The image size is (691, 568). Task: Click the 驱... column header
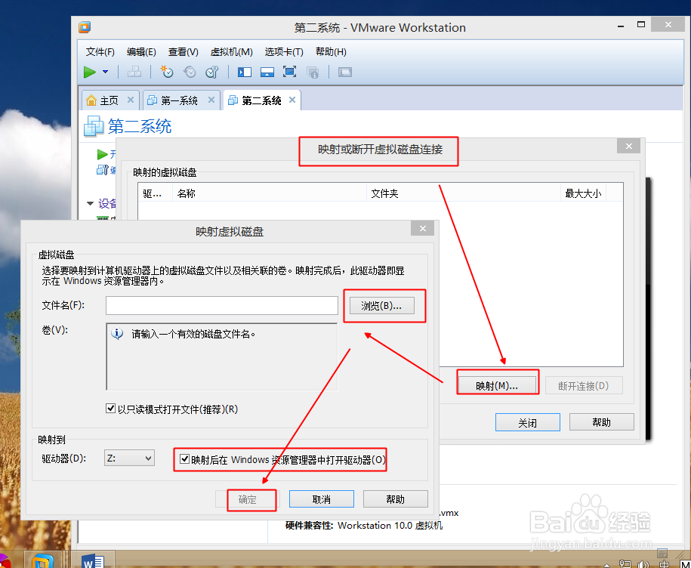click(x=155, y=193)
